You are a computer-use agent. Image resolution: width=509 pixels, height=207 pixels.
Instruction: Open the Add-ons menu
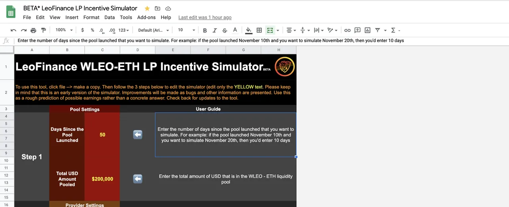[x=146, y=17]
